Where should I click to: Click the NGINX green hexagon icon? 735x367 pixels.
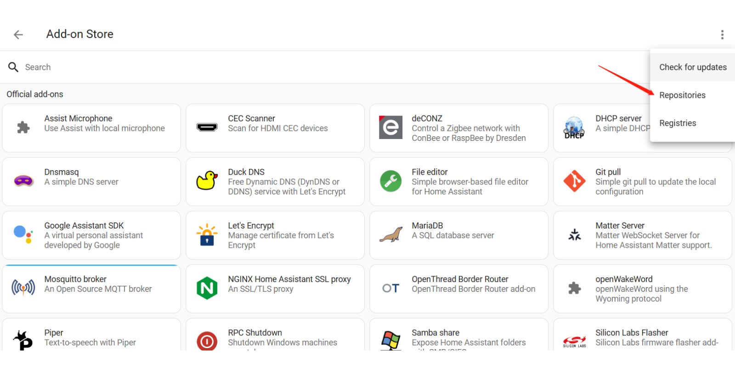(x=207, y=288)
